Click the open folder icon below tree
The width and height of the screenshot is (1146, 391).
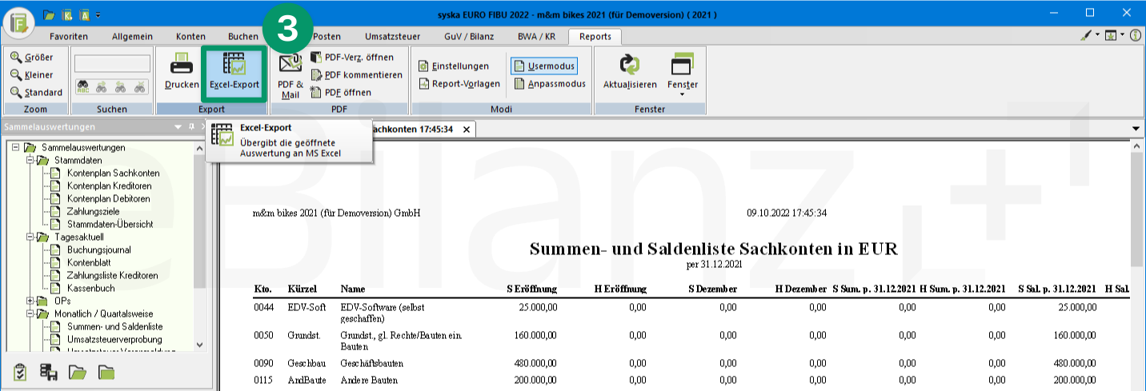tap(78, 372)
